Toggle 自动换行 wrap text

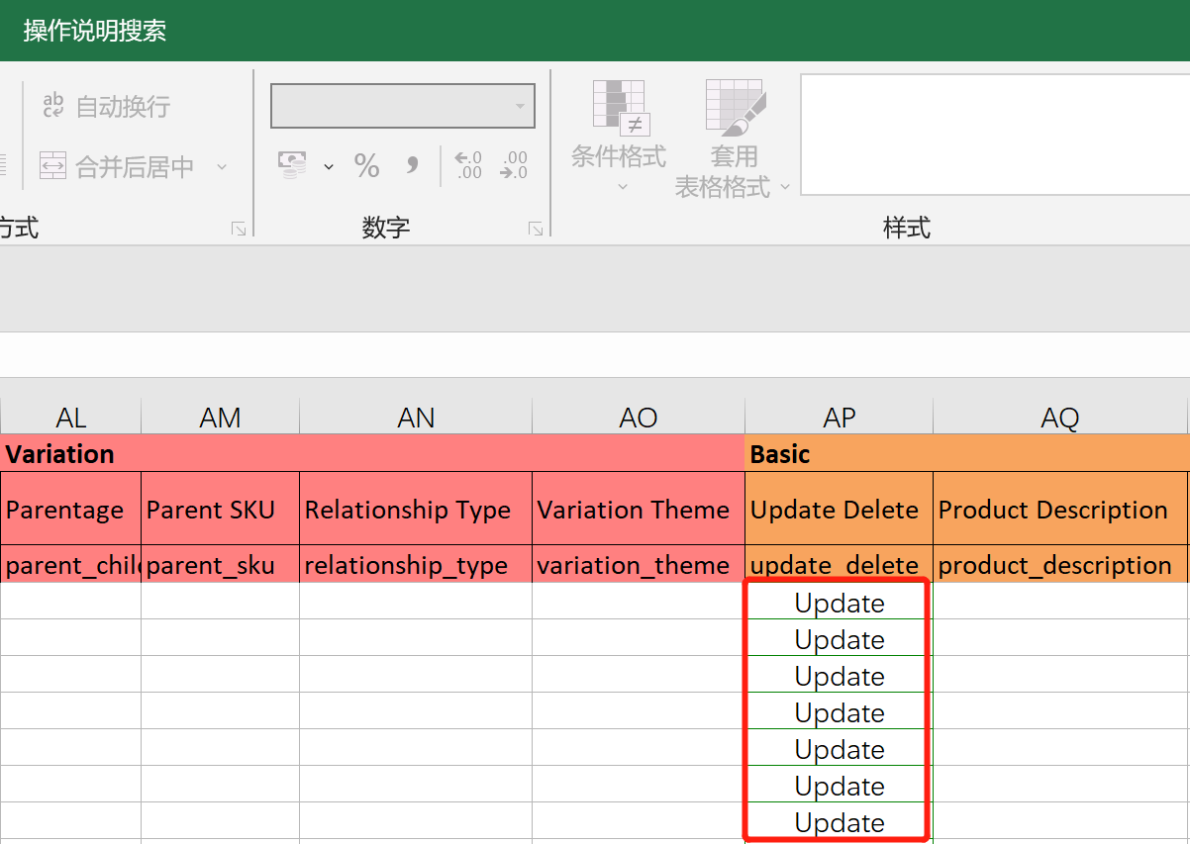[x=107, y=106]
